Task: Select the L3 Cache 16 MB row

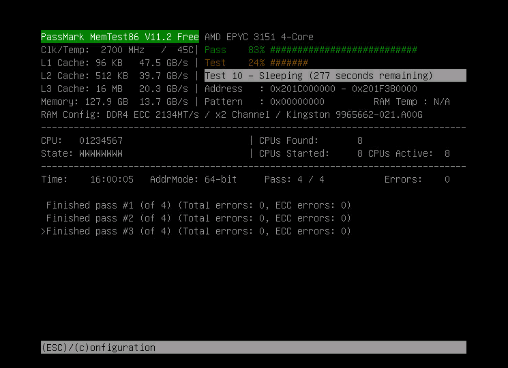Action: (115, 89)
